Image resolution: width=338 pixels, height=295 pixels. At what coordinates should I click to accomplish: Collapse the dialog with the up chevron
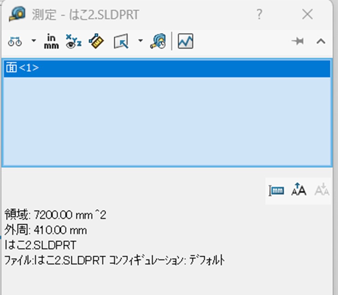coord(321,41)
